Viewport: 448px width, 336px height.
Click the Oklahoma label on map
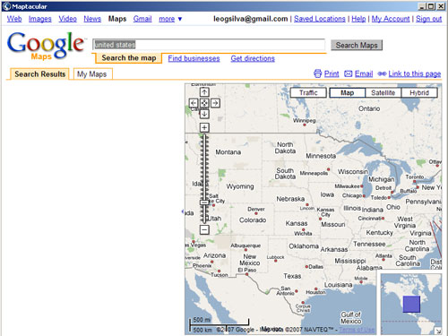tap(304, 246)
